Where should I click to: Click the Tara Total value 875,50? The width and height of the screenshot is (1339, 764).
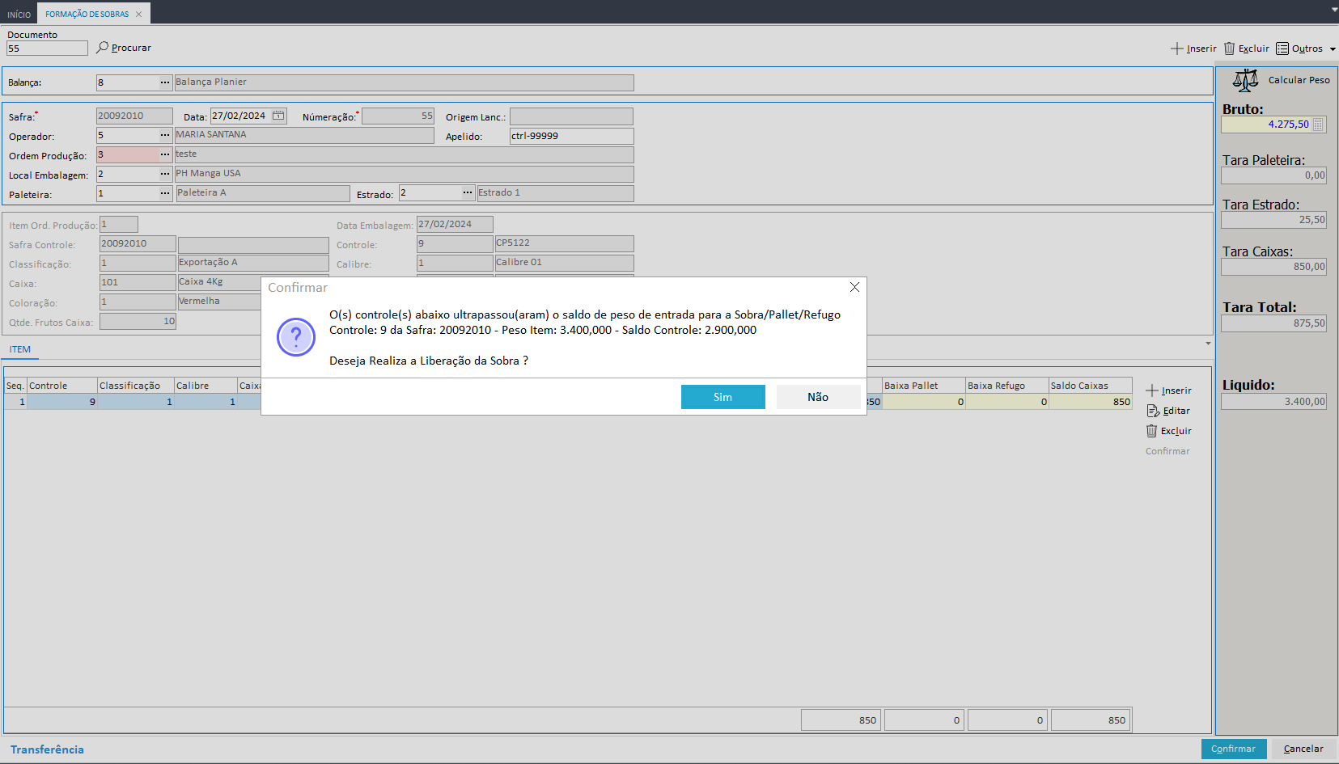(x=1274, y=323)
